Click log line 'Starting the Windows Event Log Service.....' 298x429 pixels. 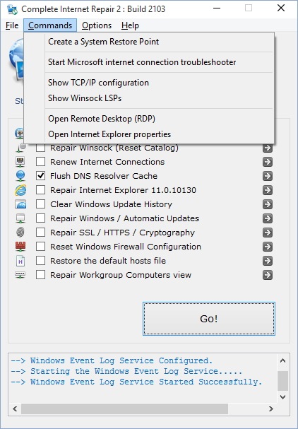tap(136, 371)
